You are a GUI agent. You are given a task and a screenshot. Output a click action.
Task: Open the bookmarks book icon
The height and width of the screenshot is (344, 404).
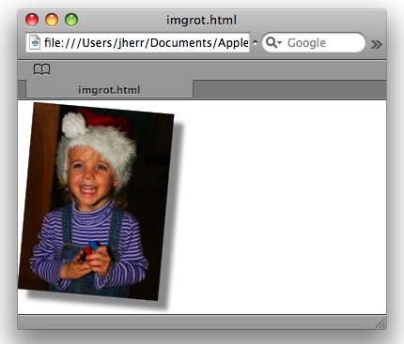tap(41, 69)
